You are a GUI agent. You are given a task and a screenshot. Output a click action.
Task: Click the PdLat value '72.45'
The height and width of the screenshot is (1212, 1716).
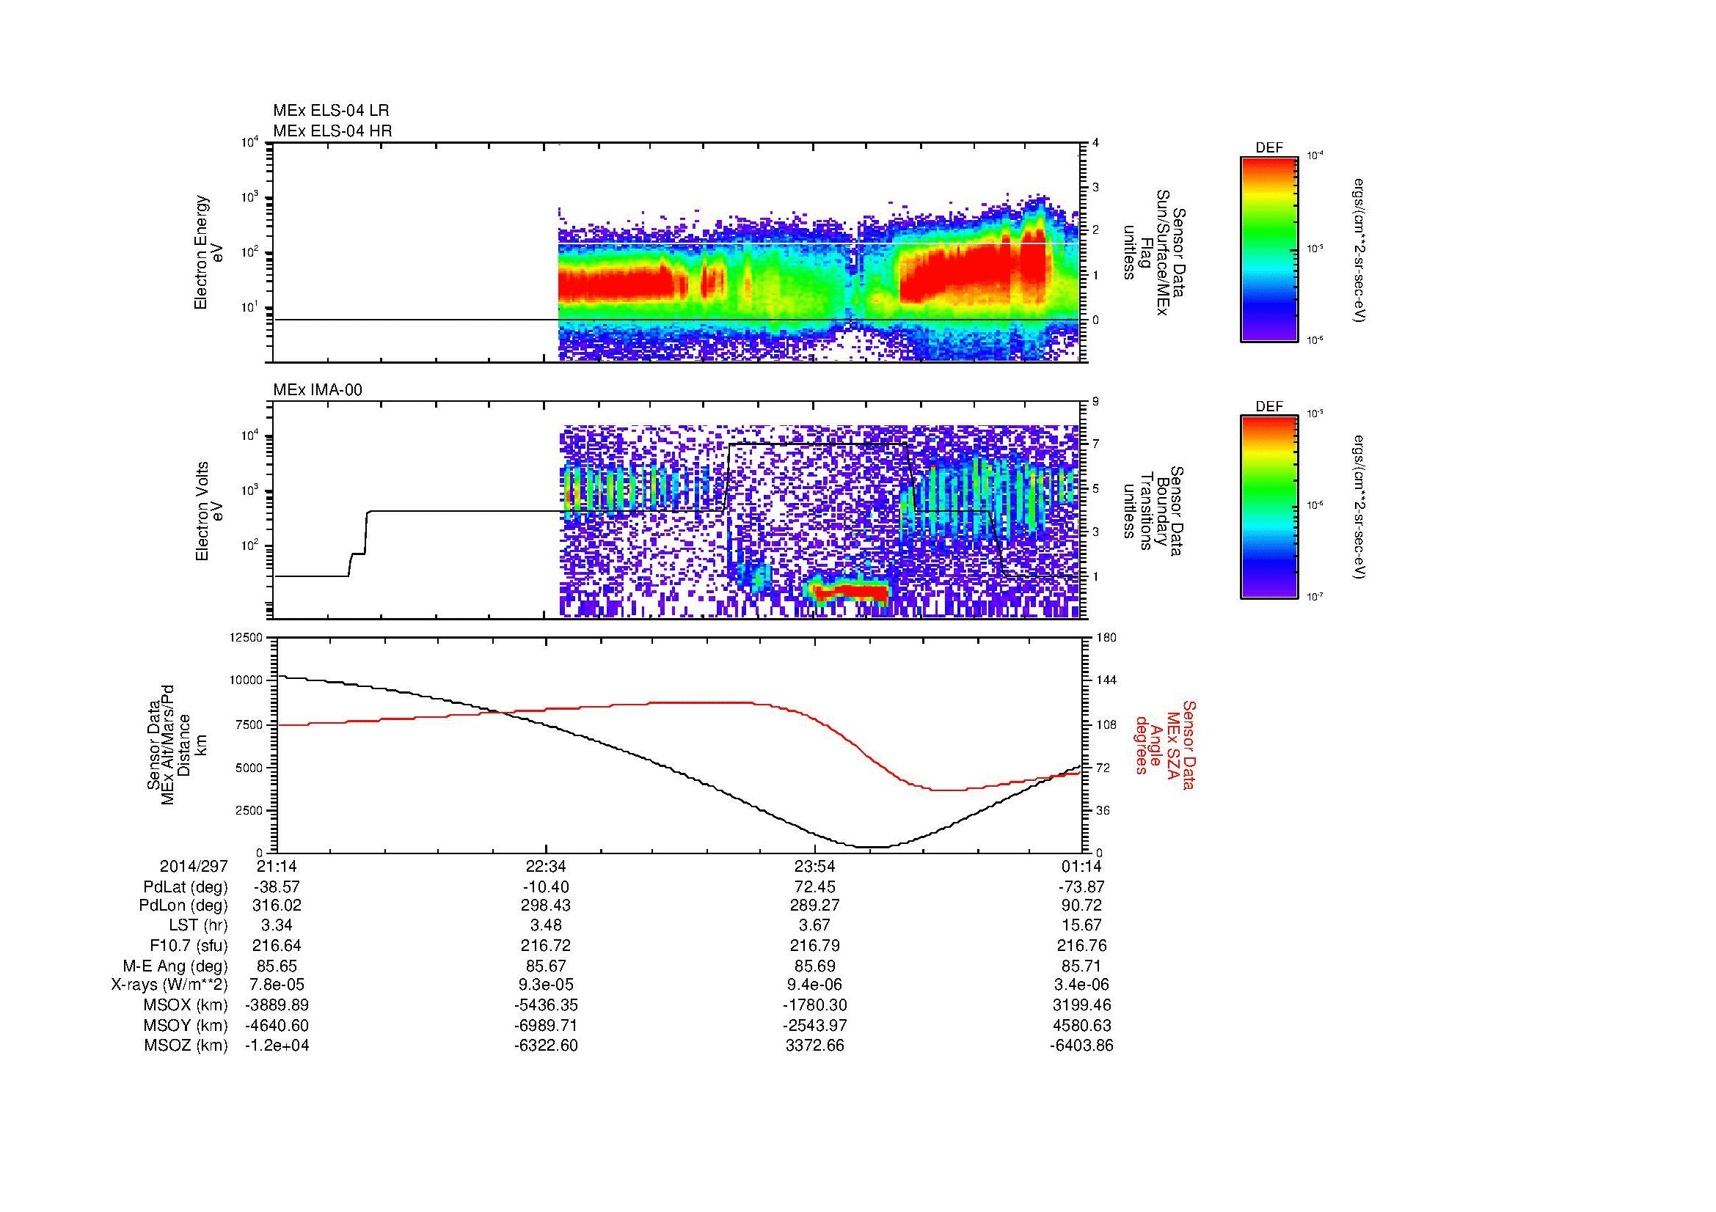pos(814,887)
